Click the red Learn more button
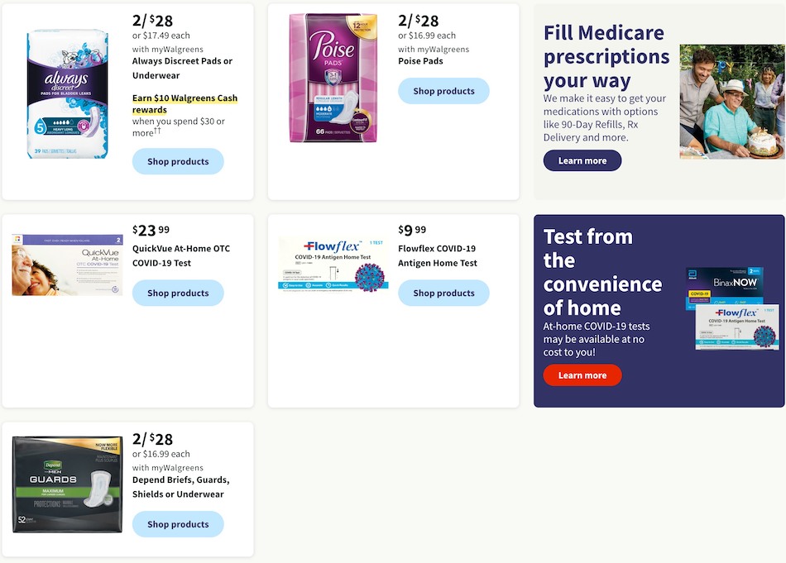This screenshot has width=786, height=563. click(x=582, y=375)
